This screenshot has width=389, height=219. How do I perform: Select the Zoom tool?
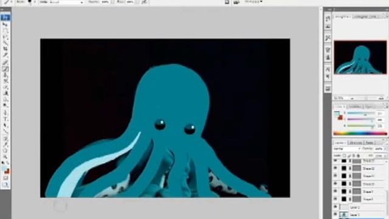pyautogui.click(x=5, y=157)
